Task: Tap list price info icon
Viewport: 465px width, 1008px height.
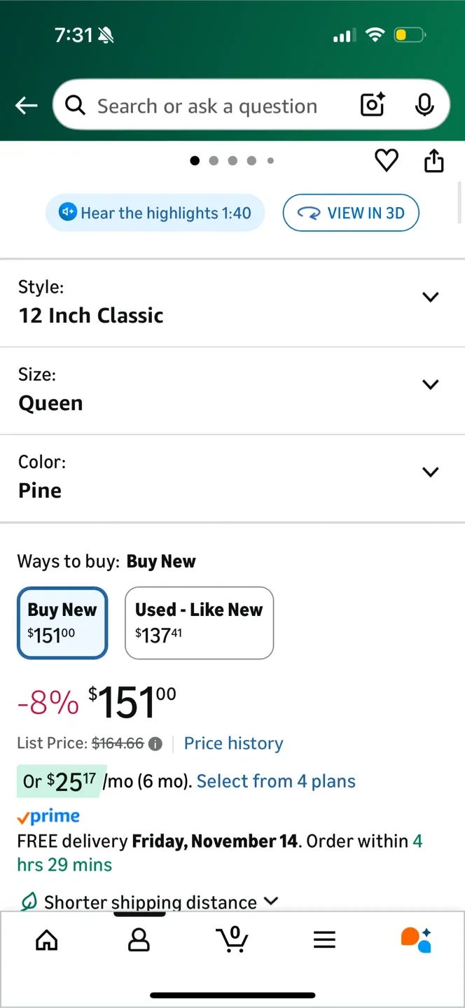Action: pyautogui.click(x=155, y=744)
